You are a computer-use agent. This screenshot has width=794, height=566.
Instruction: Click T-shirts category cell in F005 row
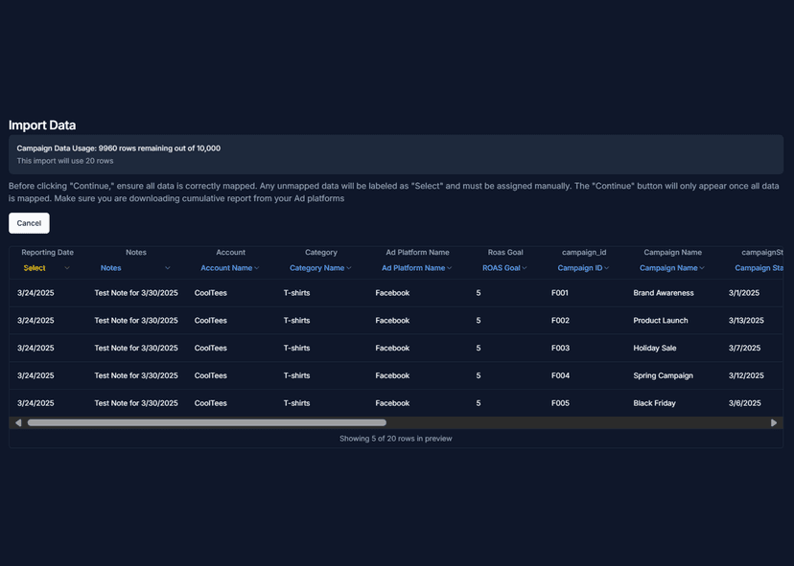pos(296,403)
